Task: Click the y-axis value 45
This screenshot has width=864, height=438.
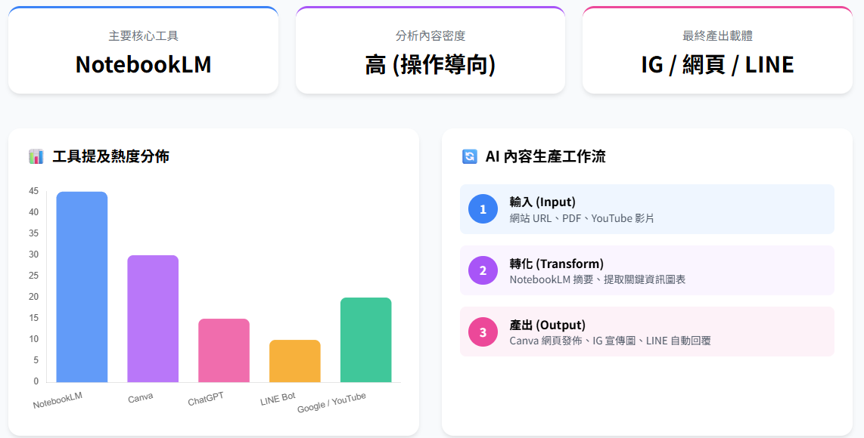Action: 33,191
